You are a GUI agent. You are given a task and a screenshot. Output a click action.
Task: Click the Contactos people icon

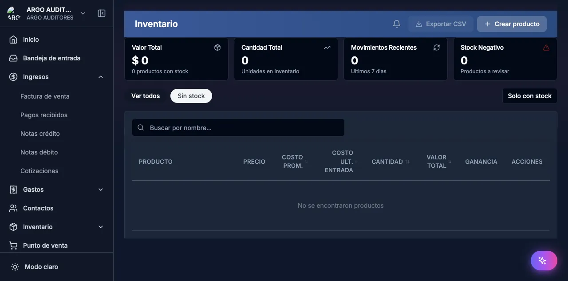13,208
